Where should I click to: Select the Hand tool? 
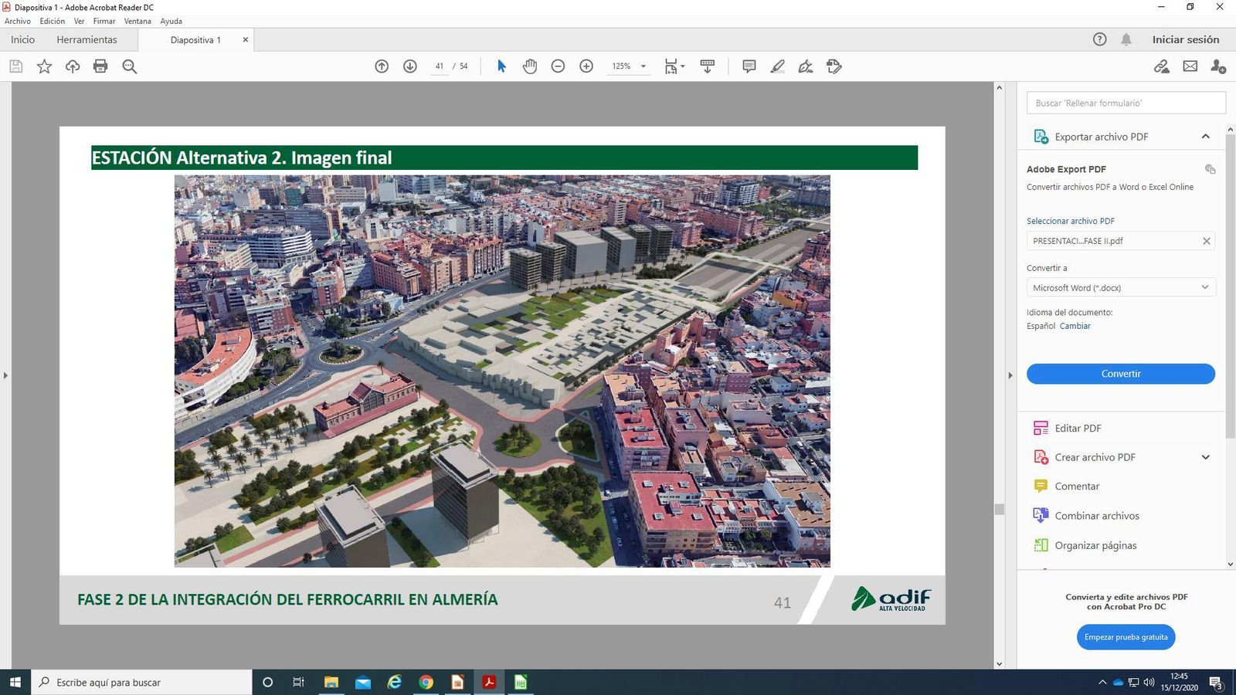coord(530,66)
